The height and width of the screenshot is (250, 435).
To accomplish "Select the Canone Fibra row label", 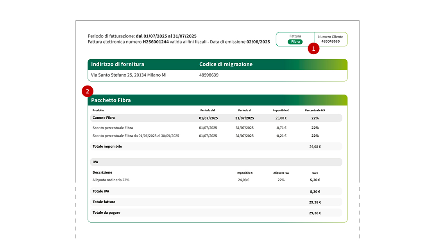I will [x=104, y=118].
